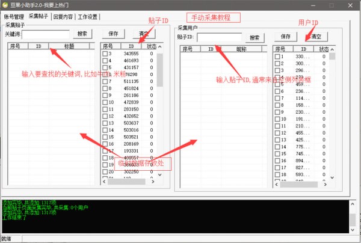Click the app icon in the title bar
The width and height of the screenshot is (361, 243).
click(x=5, y=5)
